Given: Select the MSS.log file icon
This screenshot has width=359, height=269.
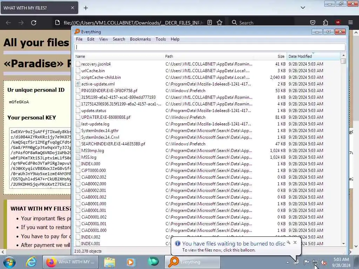Looking at the screenshot, I should 78,157.
